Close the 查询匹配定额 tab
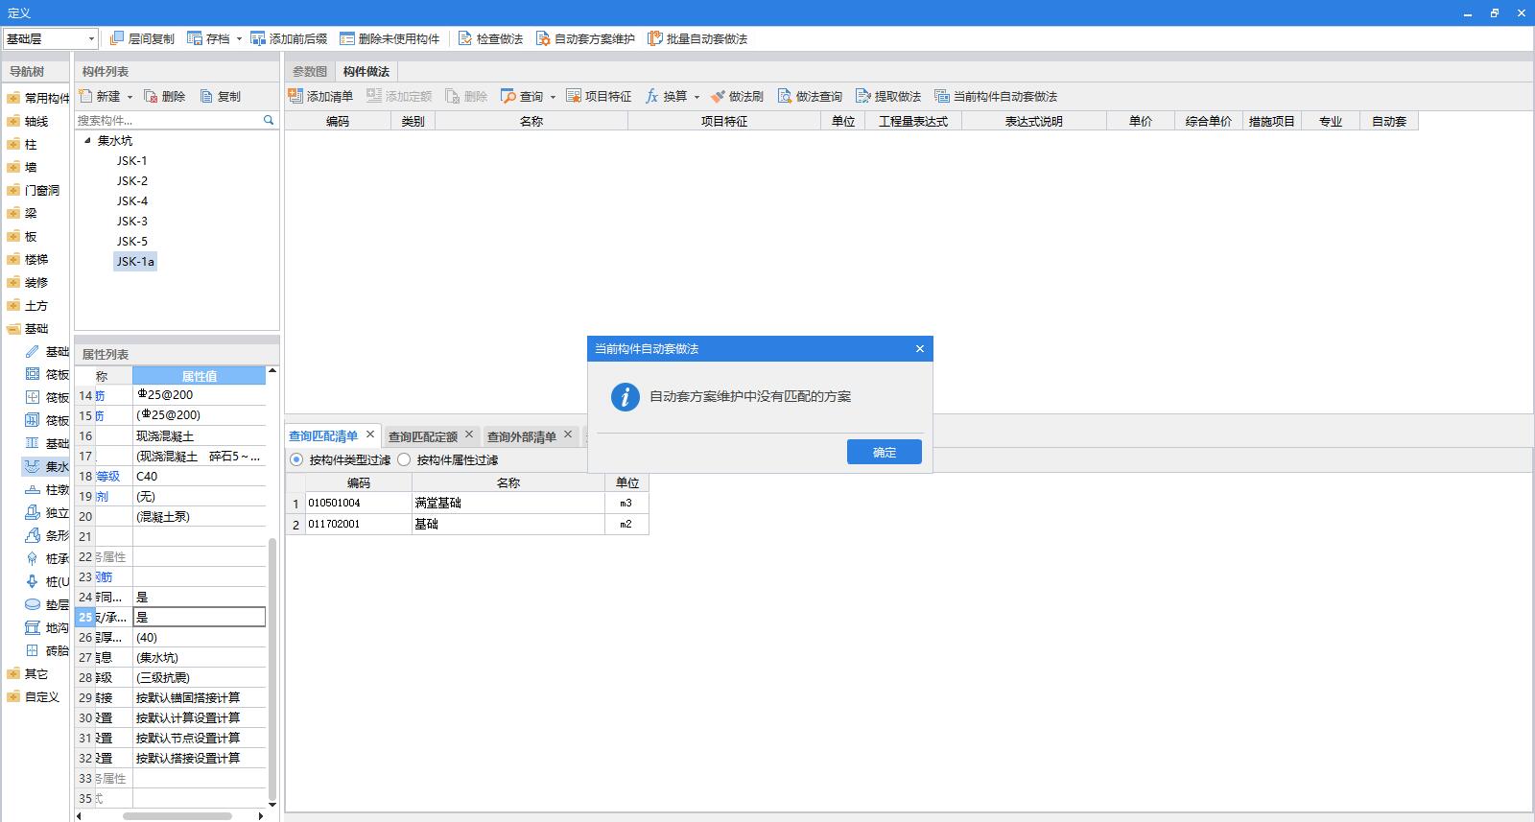 469,434
